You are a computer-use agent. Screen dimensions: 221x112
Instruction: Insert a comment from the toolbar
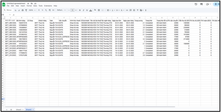[130, 10]
